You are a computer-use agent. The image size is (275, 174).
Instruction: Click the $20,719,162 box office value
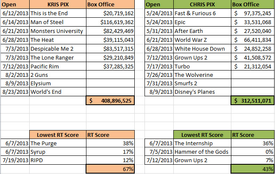pos(110,13)
